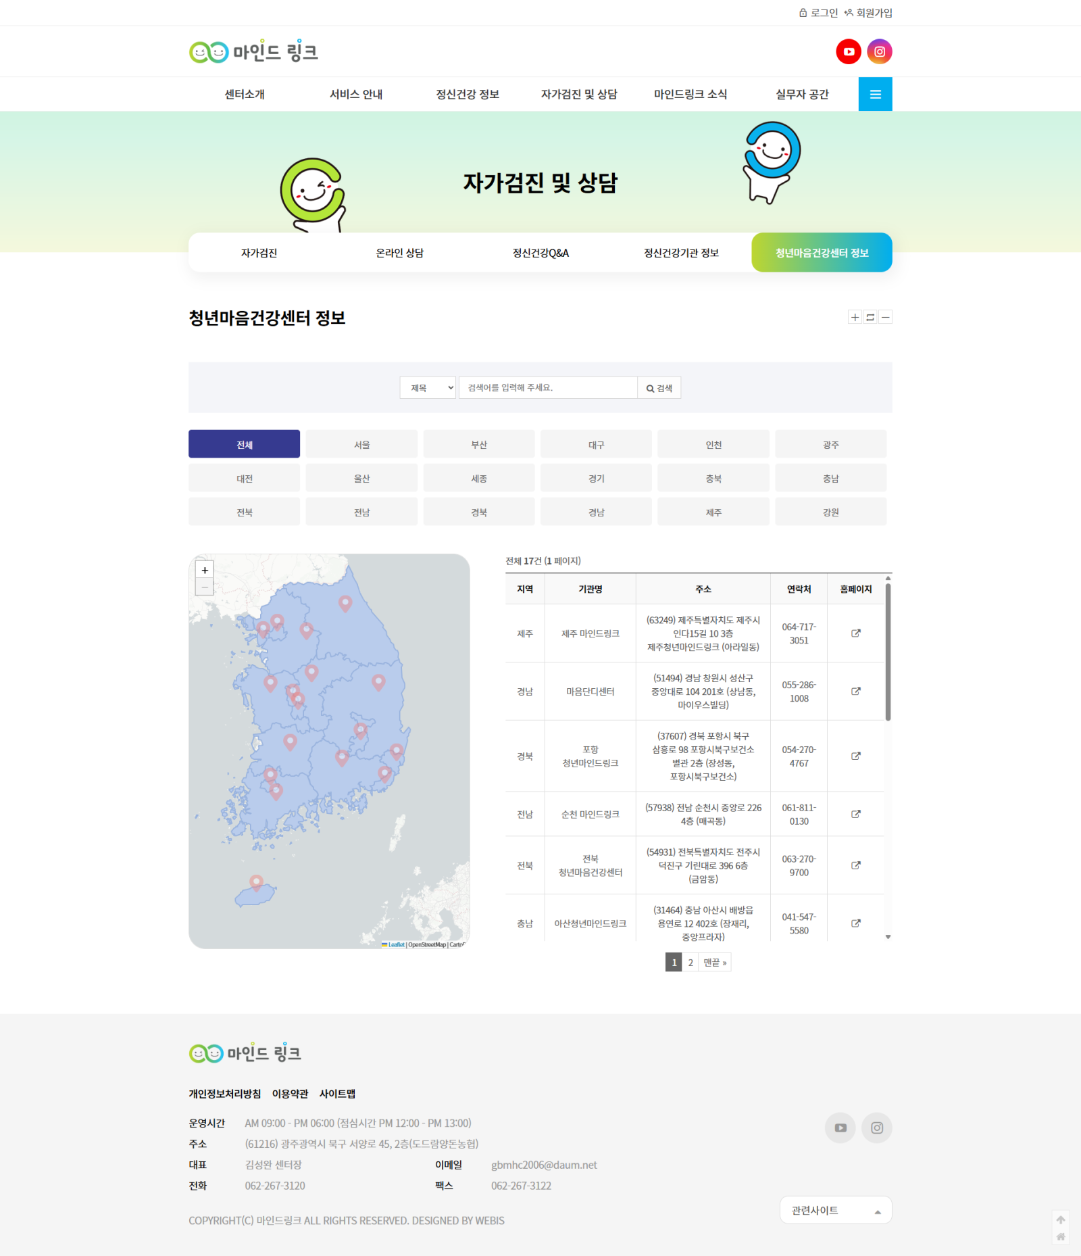Select the 경기 region filter

point(596,479)
